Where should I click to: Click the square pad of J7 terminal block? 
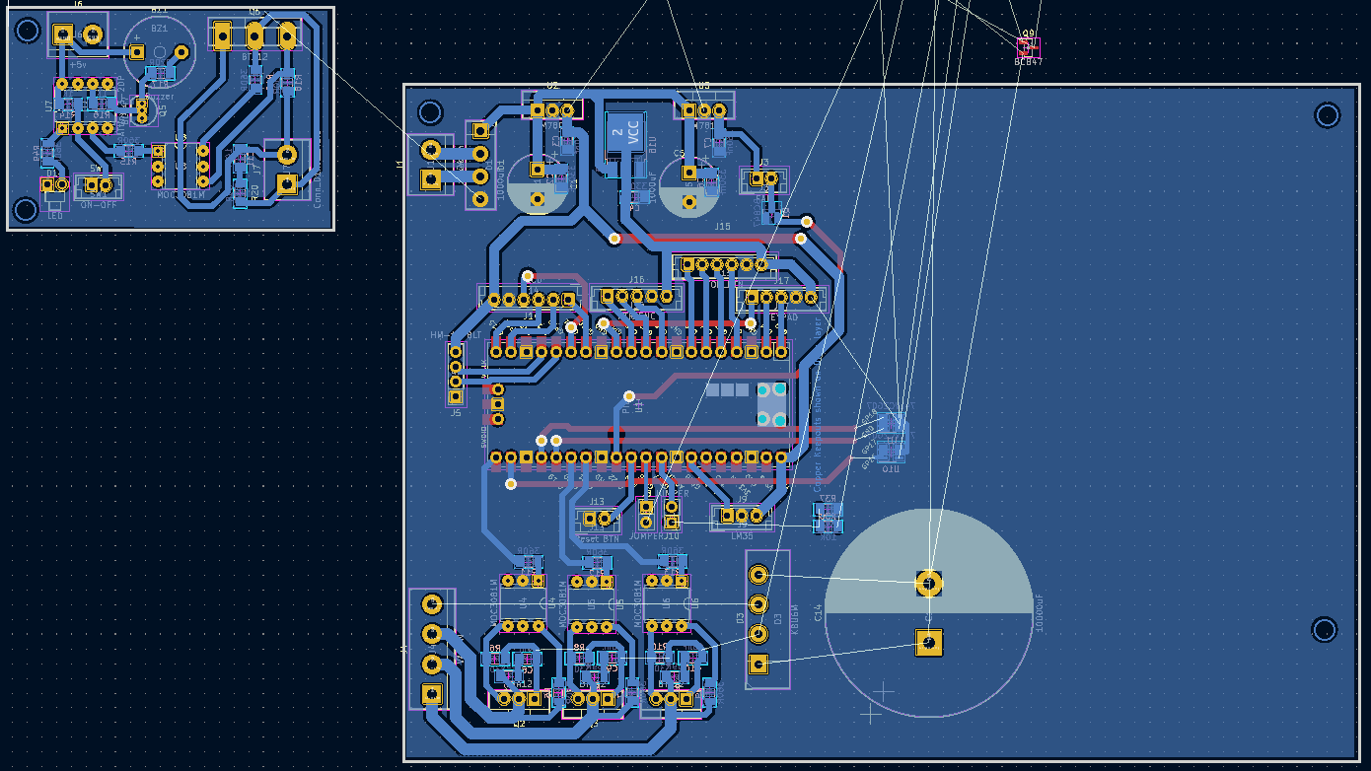click(287, 183)
